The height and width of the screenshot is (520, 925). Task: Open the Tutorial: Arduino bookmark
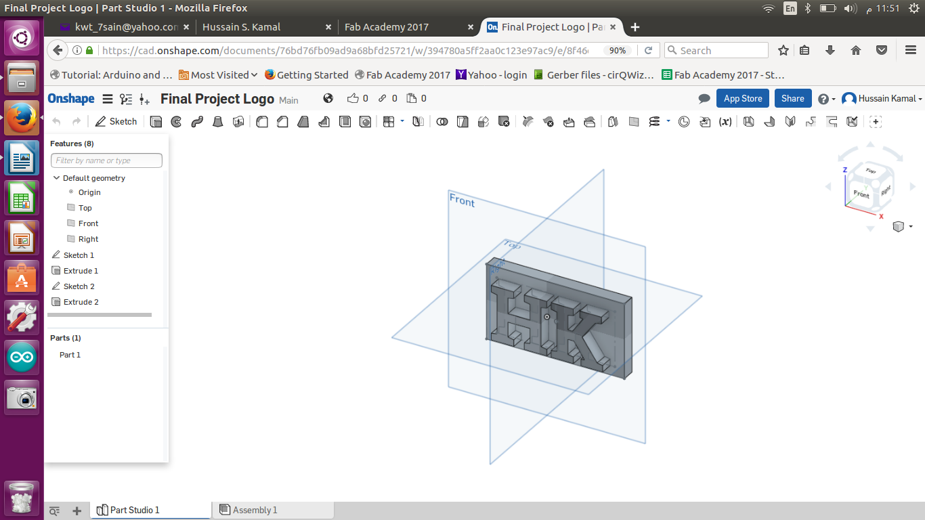111,75
